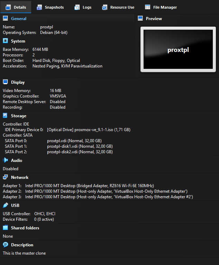This screenshot has width=219, height=265.
Task: Click the Preview panel heading
Action: (154, 19)
